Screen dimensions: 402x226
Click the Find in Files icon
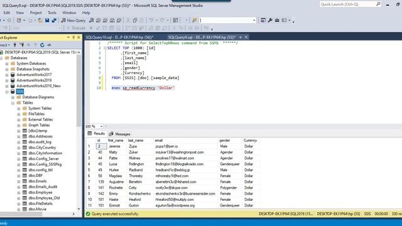tap(194, 20)
